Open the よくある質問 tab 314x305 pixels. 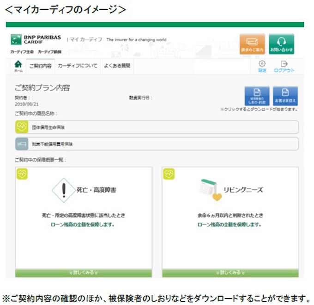(x=117, y=66)
